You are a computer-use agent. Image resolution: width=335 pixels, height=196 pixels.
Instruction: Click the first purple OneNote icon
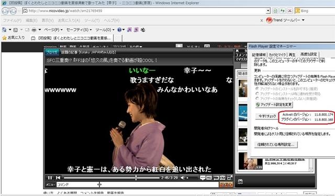[129, 30]
